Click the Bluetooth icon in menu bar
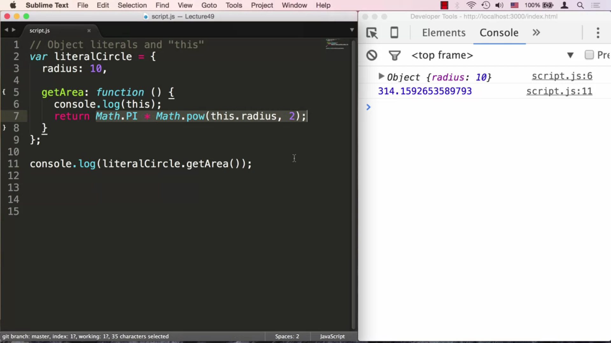Viewport: 611px width, 343px height. 457,5
